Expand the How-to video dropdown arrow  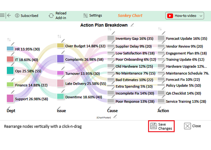pyautogui.click(x=201, y=16)
